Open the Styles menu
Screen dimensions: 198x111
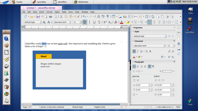[x=57, y=12]
